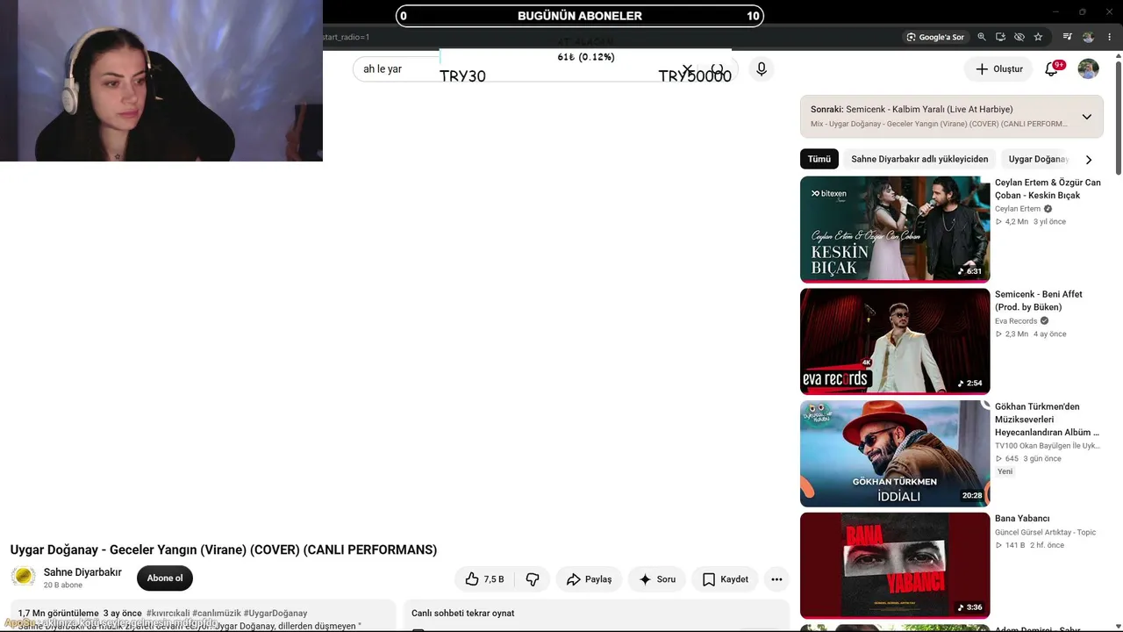Open the Sahne Diyarbakır channel name link
This screenshot has width=1123, height=632.
pyautogui.click(x=82, y=572)
